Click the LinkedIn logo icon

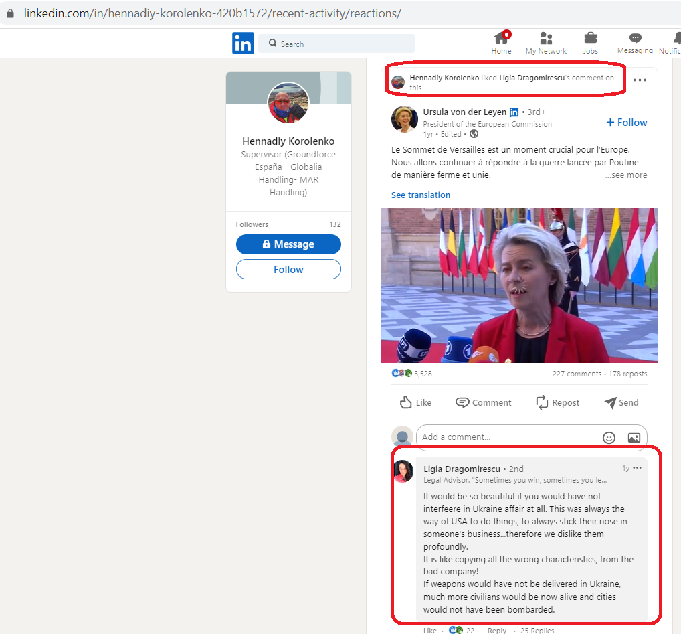coord(243,43)
